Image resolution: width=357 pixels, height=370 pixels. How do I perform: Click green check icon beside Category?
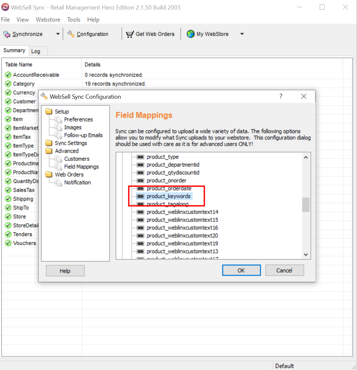8,84
